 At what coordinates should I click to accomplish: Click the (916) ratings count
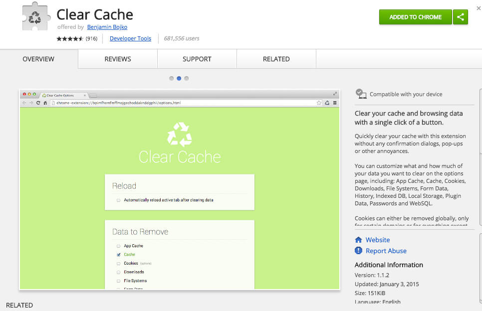point(91,39)
